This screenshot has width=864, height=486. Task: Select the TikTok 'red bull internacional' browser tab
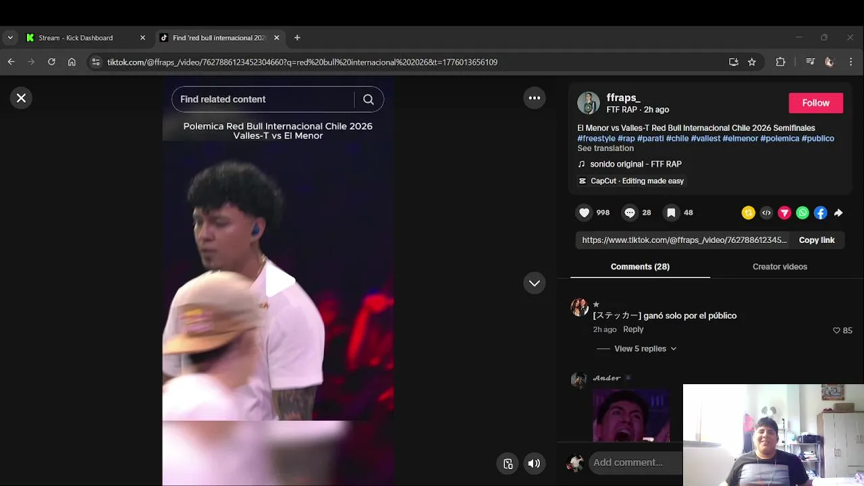pos(219,38)
